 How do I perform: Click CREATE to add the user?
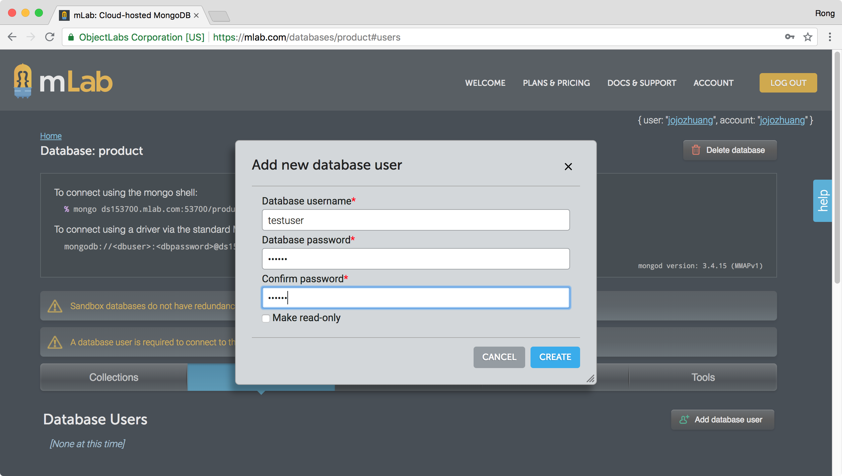click(x=555, y=357)
